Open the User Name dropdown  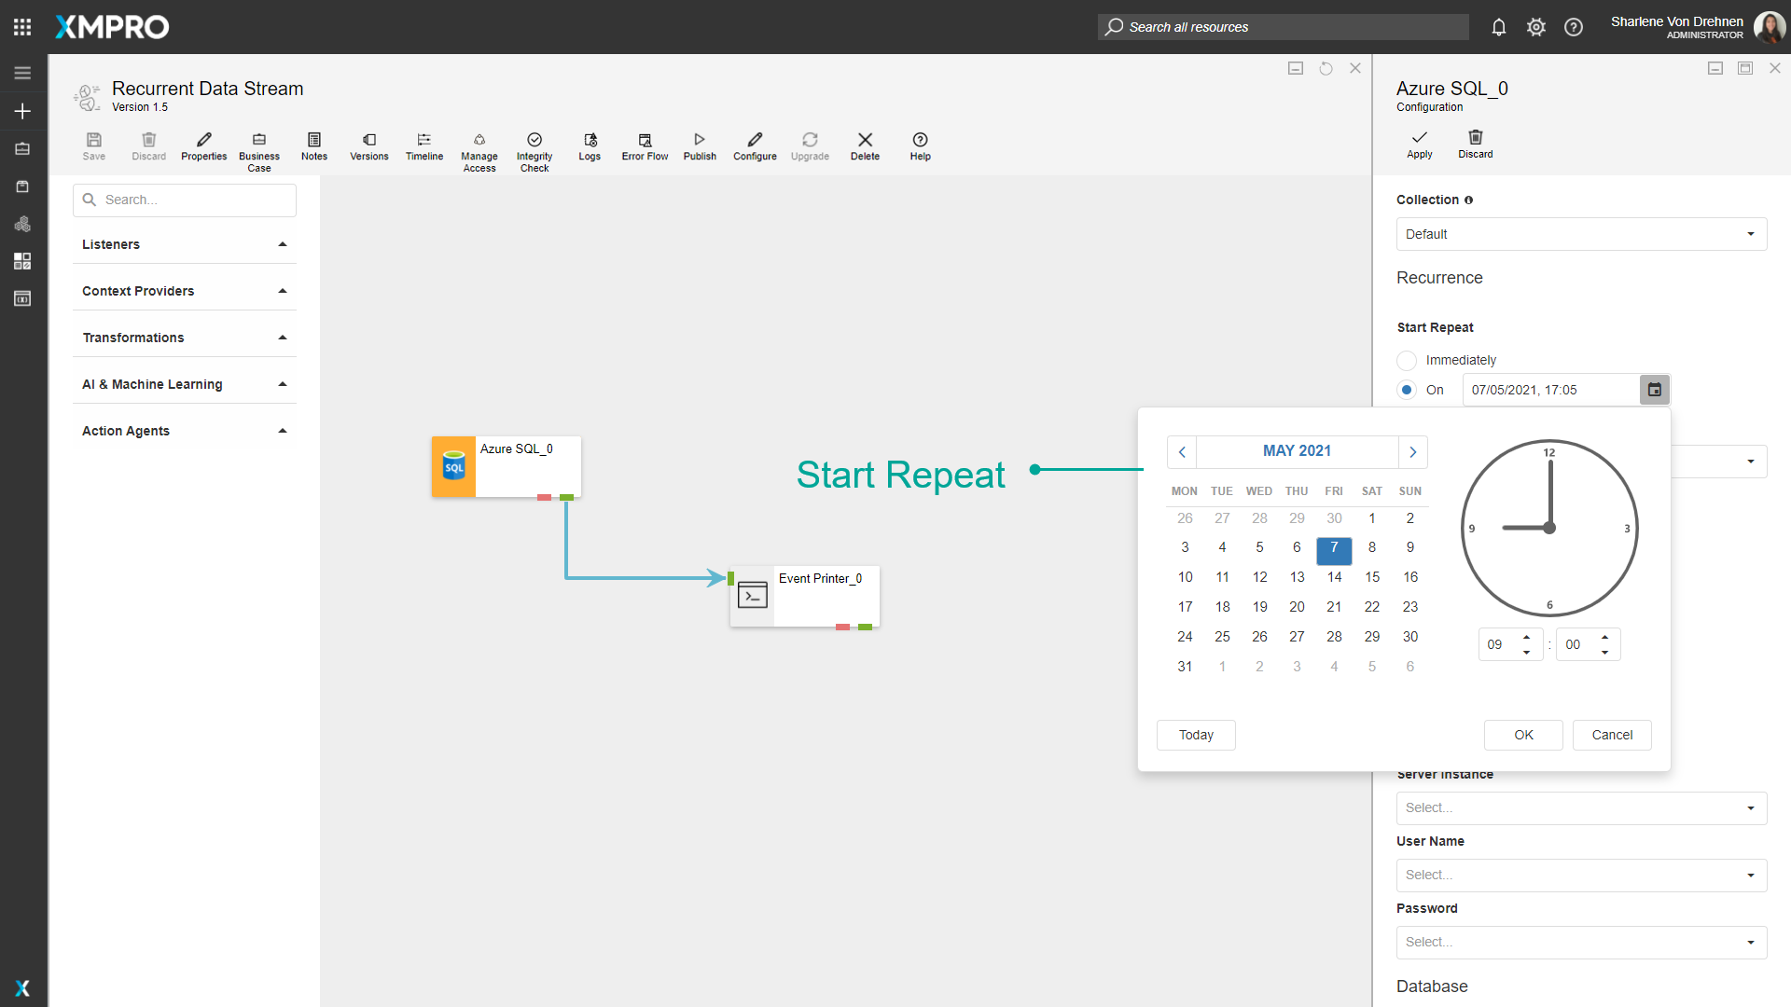tap(1581, 875)
